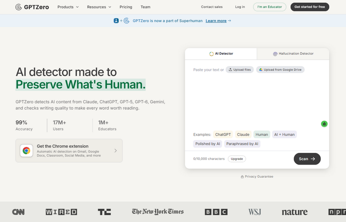346x222 pixels.
Task: Click the 0/10,000 characters counter
Action: point(209,159)
